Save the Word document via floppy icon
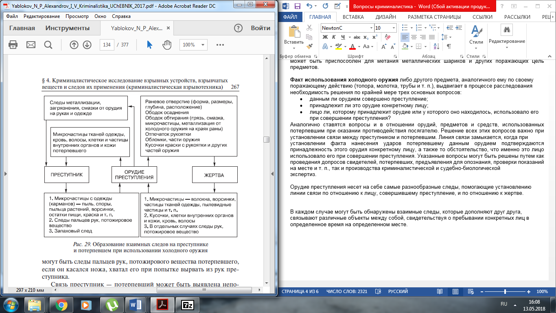 pos(297,6)
